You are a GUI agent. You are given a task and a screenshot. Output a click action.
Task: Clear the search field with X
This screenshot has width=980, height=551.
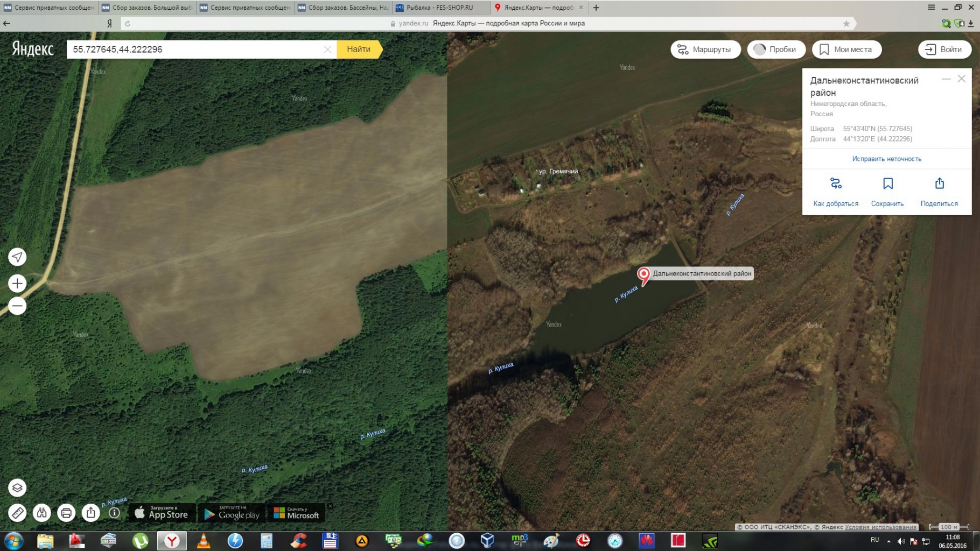click(x=327, y=49)
